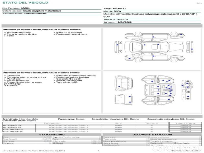Click Tappezzeria interna vano portabagagli entry
204x153 pixels.
coord(23,83)
